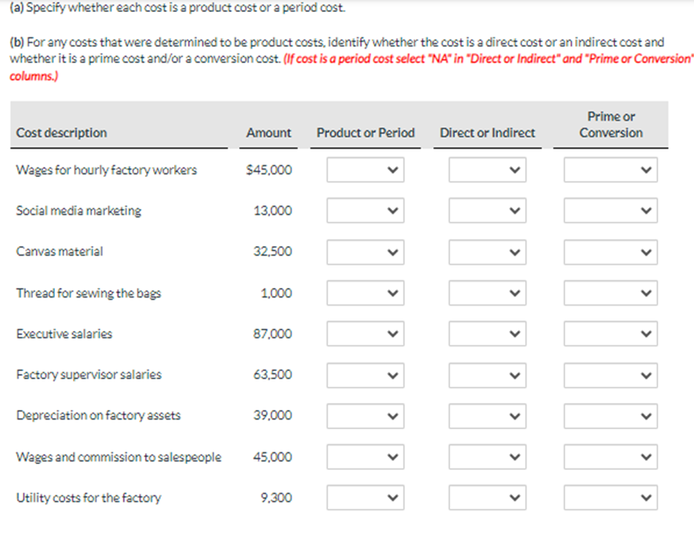Open Prime or Conversion dropdown for executive salaries
This screenshot has height=537, width=694.
coord(610,333)
